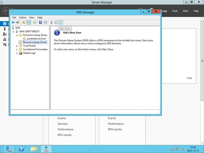Click the muted volume tray icon
The width and height of the screenshot is (204, 153).
click(182, 149)
